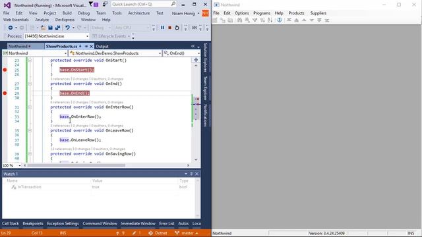This screenshot has width=422, height=237.
Task: Toggle auto-hide pin on Watch 1 panel
Action: [191, 174]
